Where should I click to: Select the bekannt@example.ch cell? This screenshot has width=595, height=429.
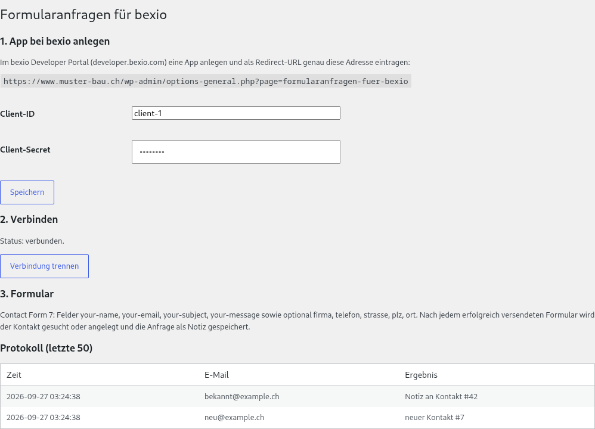241,397
